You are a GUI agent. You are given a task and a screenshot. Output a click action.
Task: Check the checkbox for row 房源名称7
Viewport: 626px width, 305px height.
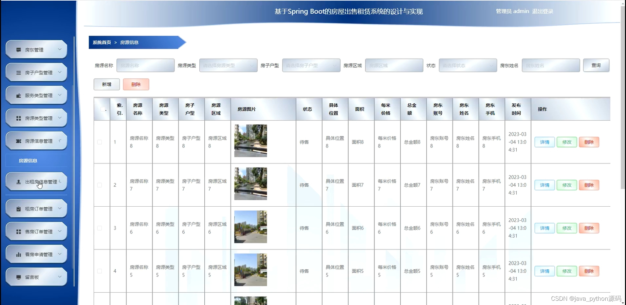pyautogui.click(x=100, y=185)
